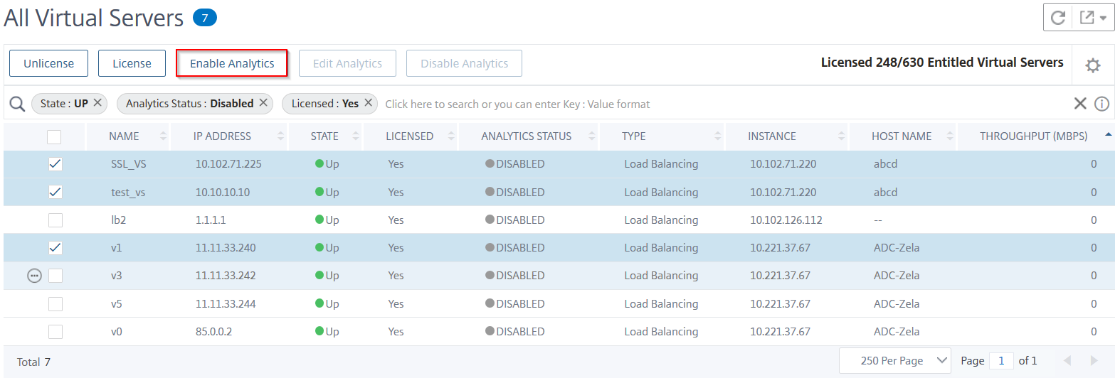The image size is (1120, 378).
Task: Sort by Analytics Status column arrows
Action: (592, 136)
